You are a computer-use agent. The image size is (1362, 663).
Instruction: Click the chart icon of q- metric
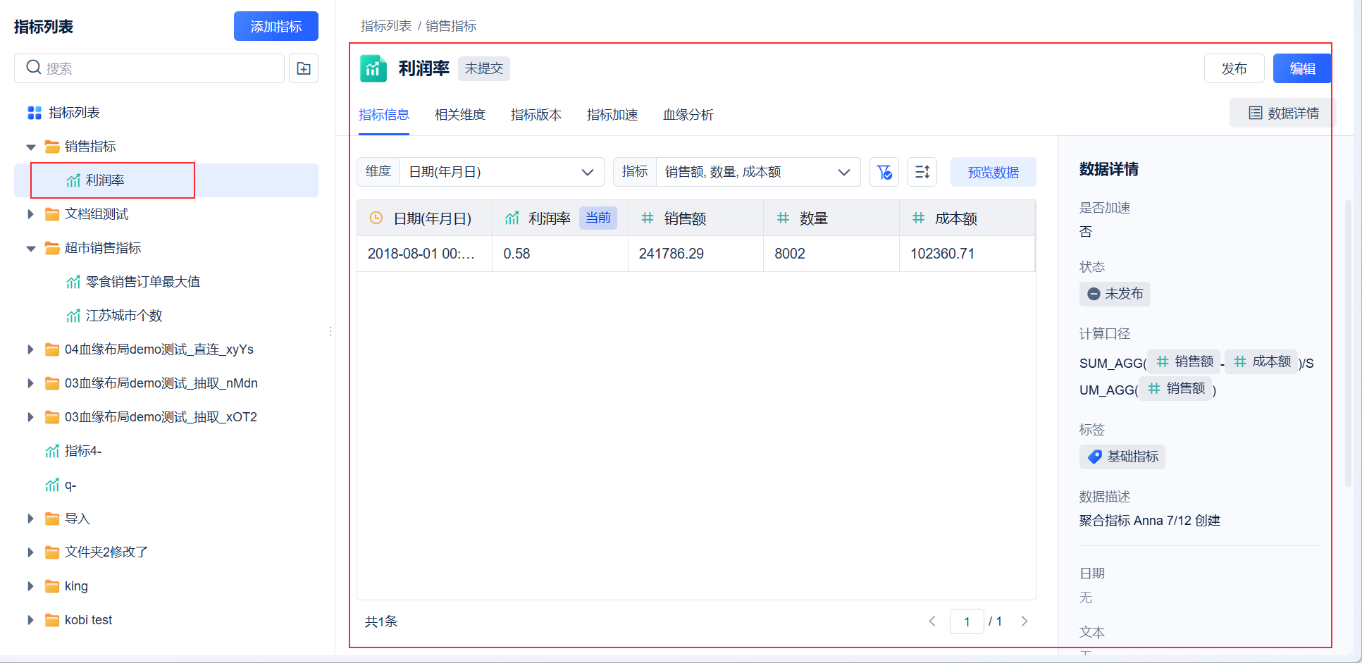(52, 485)
